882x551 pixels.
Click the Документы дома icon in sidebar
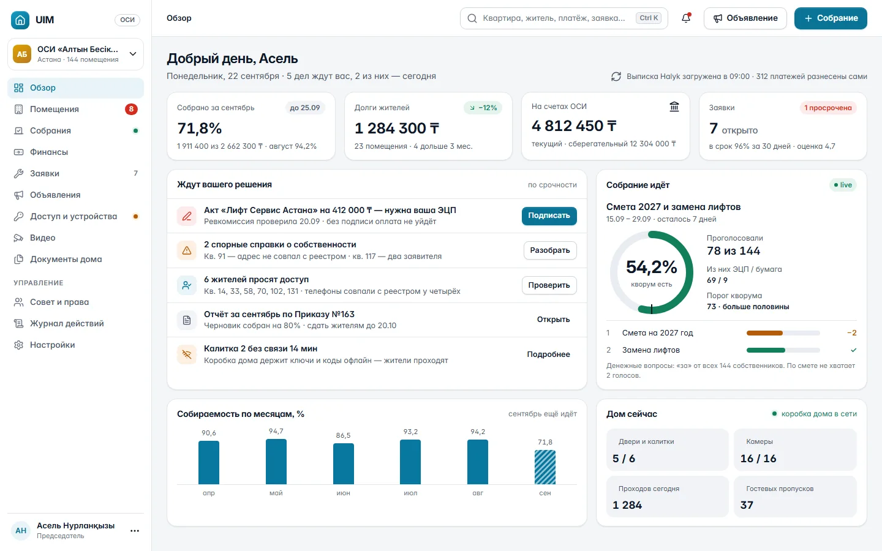pos(18,259)
